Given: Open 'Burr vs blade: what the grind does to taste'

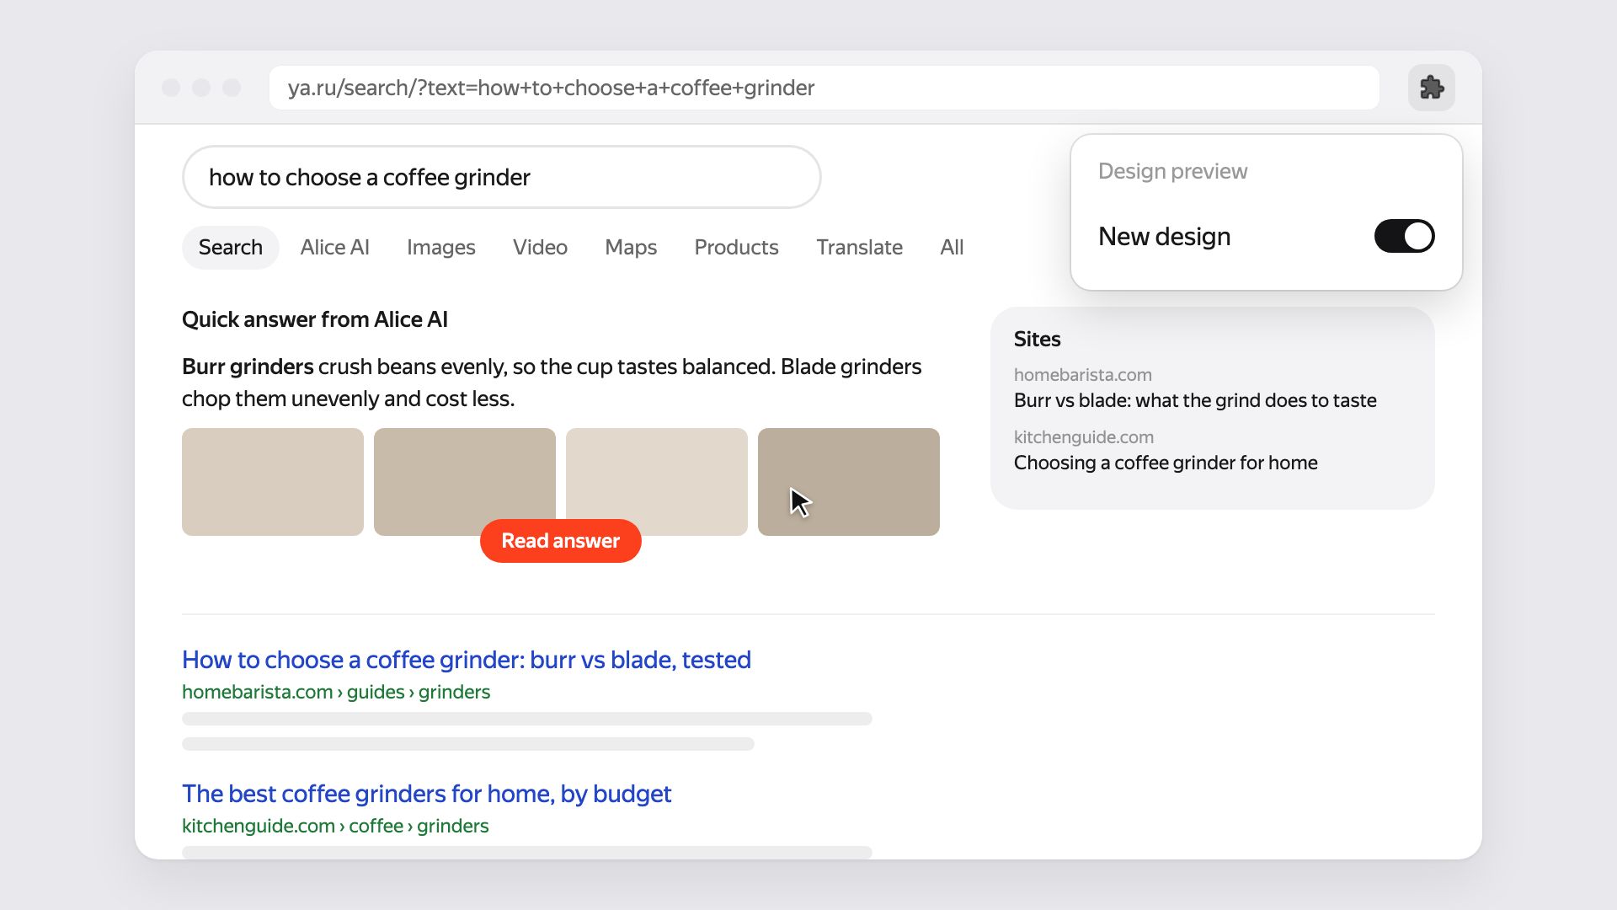Looking at the screenshot, I should pos(1195,400).
